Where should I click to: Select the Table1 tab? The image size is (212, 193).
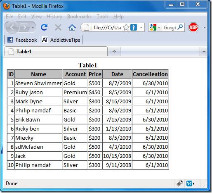click(x=56, y=52)
